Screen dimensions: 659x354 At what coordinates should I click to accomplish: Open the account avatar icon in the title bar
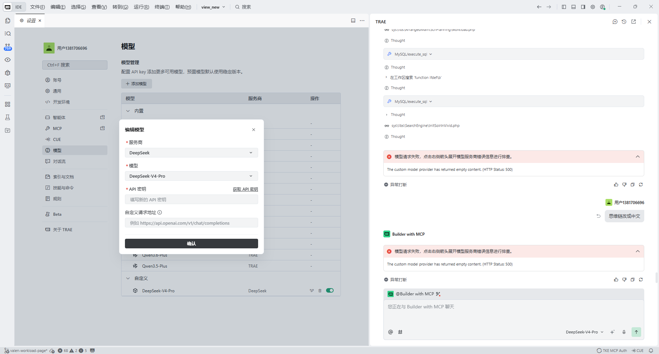[603, 7]
